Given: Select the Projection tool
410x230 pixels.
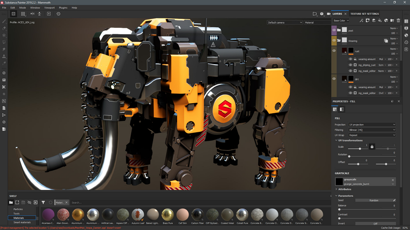Looking at the screenshot, I should click(x=4, y=35).
